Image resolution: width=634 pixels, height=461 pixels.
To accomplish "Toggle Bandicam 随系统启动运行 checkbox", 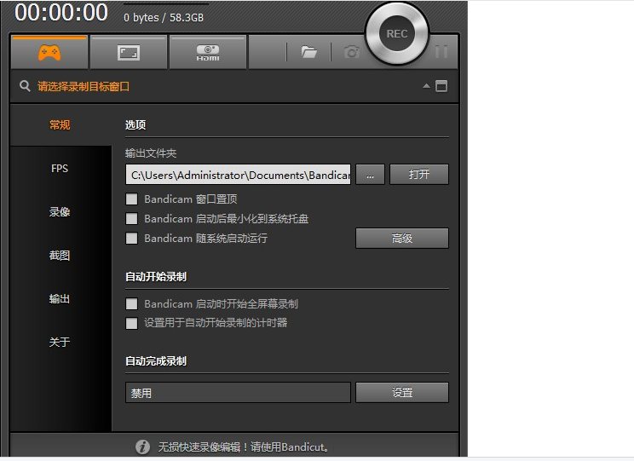I will point(131,239).
